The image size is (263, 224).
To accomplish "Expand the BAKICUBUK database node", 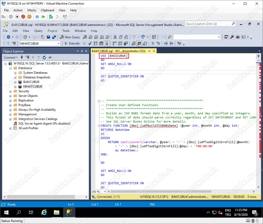I will pos(15,82).
